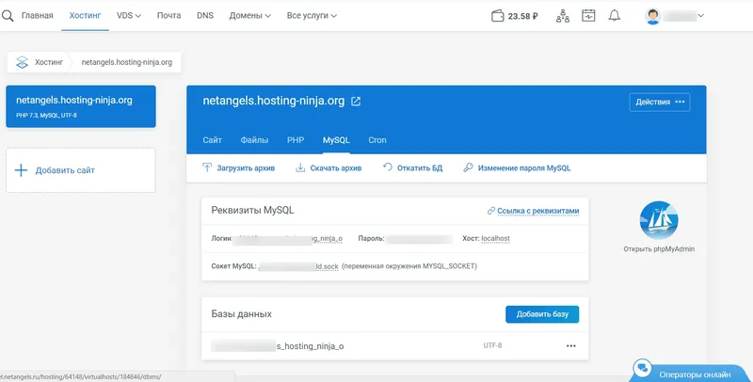The image size is (753, 382).
Task: Click the 23.58 ₽ balance amount
Action: [x=523, y=16]
